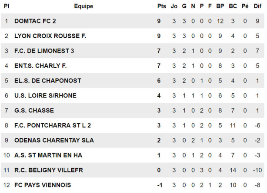Open A.S. ST MARTIN EN HA team
The image size is (267, 193).
pyautogui.click(x=48, y=155)
